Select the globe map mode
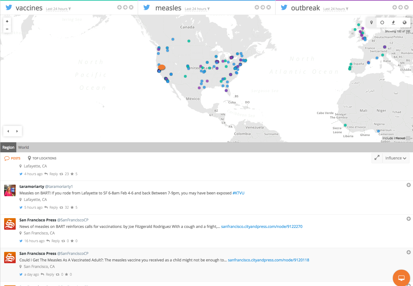Screen dimensions: 413x286 pyautogui.click(x=404, y=23)
